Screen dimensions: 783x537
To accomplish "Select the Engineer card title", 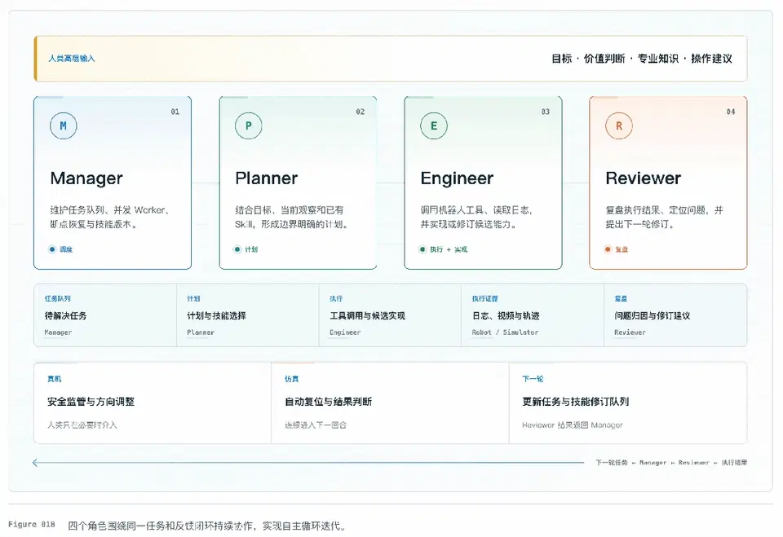I will tap(457, 178).
